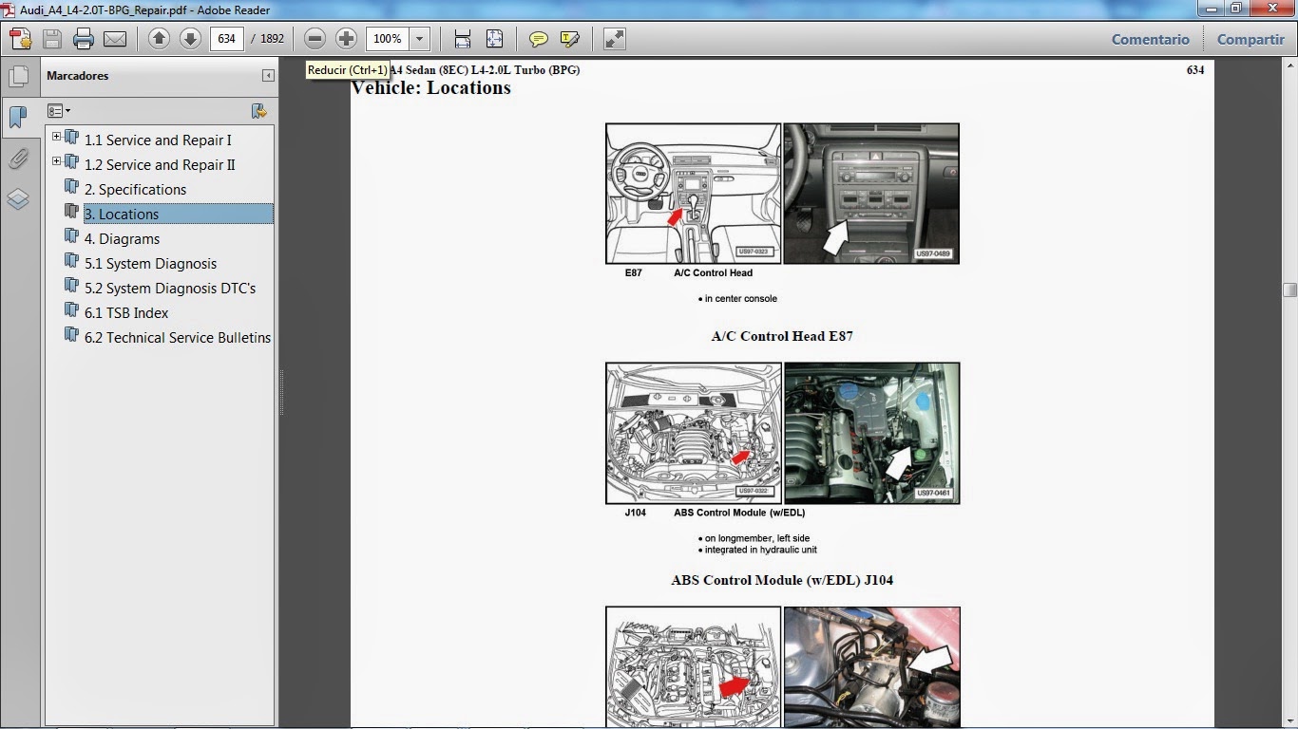
Task: Click the Create PDF online toolbar icon
Action: (x=20, y=39)
